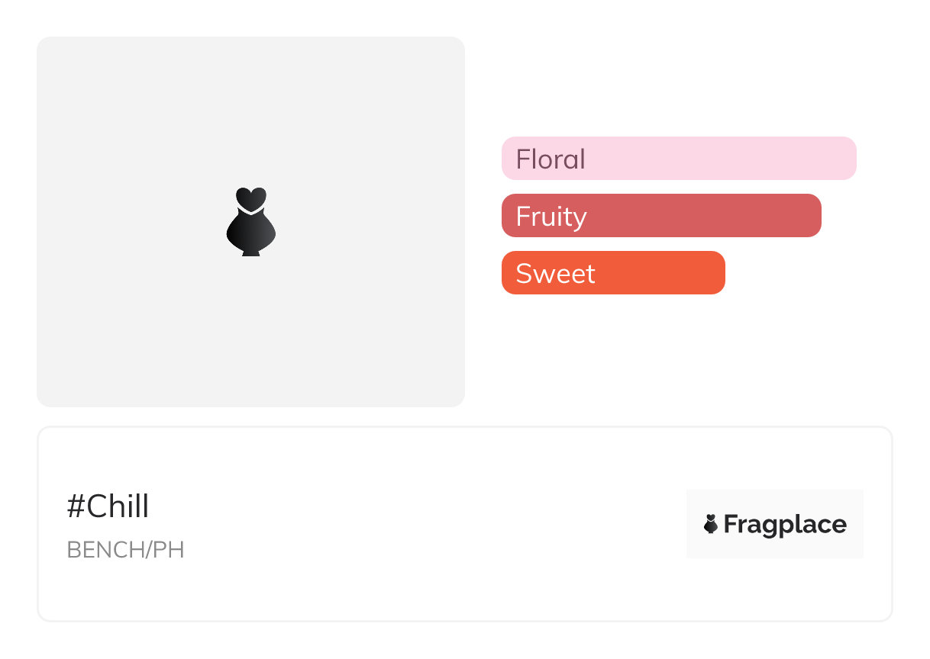Open the #Chill fragrance title
This screenshot has height=659, width=930.
[x=108, y=506]
